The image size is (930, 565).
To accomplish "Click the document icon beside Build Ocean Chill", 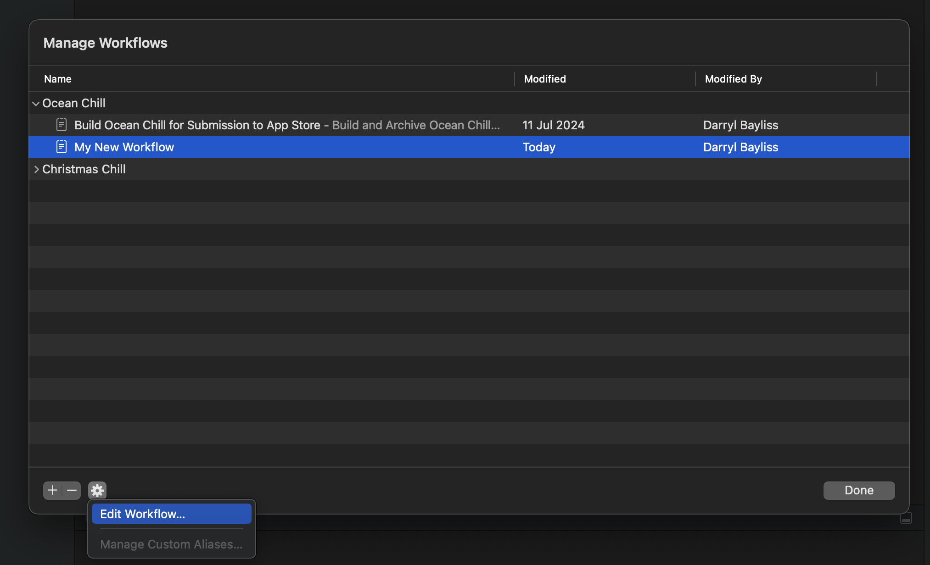I will [x=62, y=125].
